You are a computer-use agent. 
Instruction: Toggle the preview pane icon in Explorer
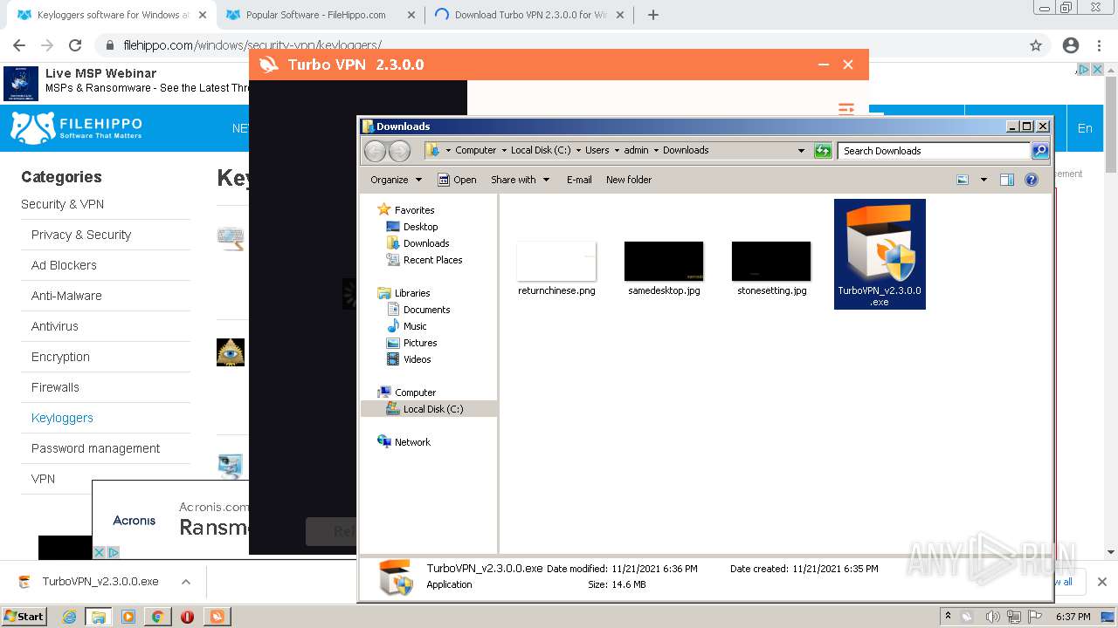1007,180
